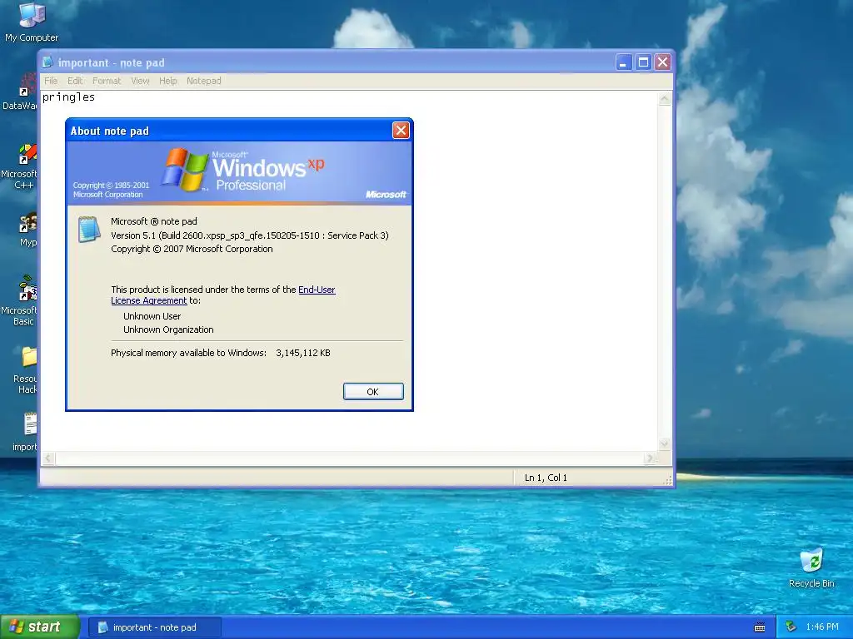Click the keyboard icon in taskbar
This screenshot has width=853, height=639.
(x=760, y=627)
